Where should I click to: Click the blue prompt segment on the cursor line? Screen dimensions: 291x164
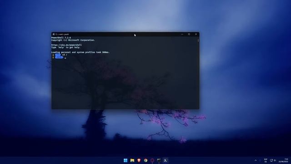[59, 57]
